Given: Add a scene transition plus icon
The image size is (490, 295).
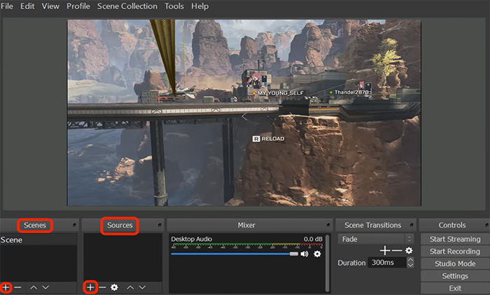Looking at the screenshot, I should (x=385, y=250).
